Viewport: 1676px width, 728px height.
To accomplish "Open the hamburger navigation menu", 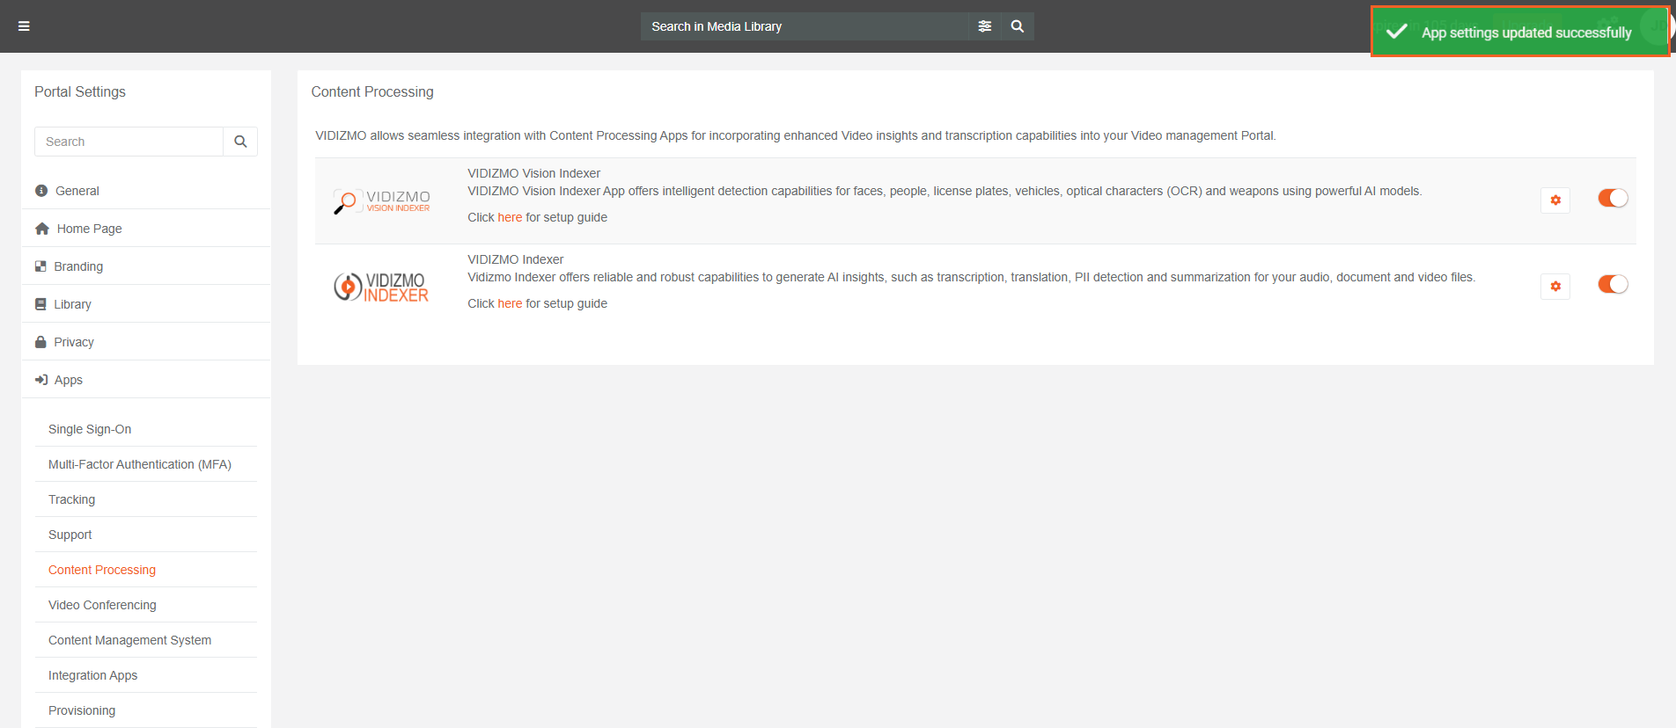I will 24,26.
